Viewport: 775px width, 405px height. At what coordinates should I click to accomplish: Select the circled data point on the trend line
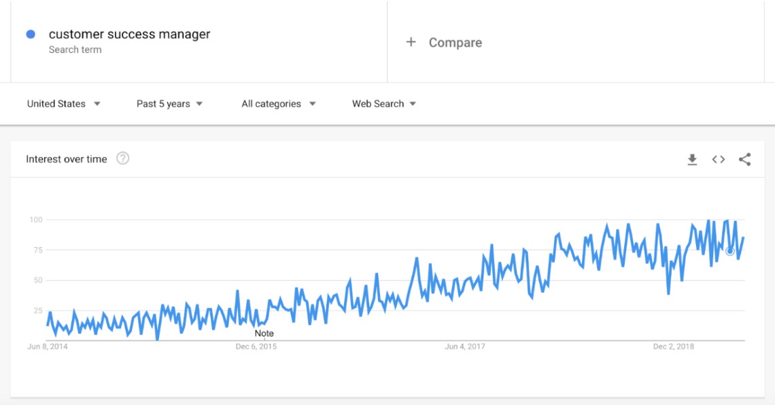730,251
